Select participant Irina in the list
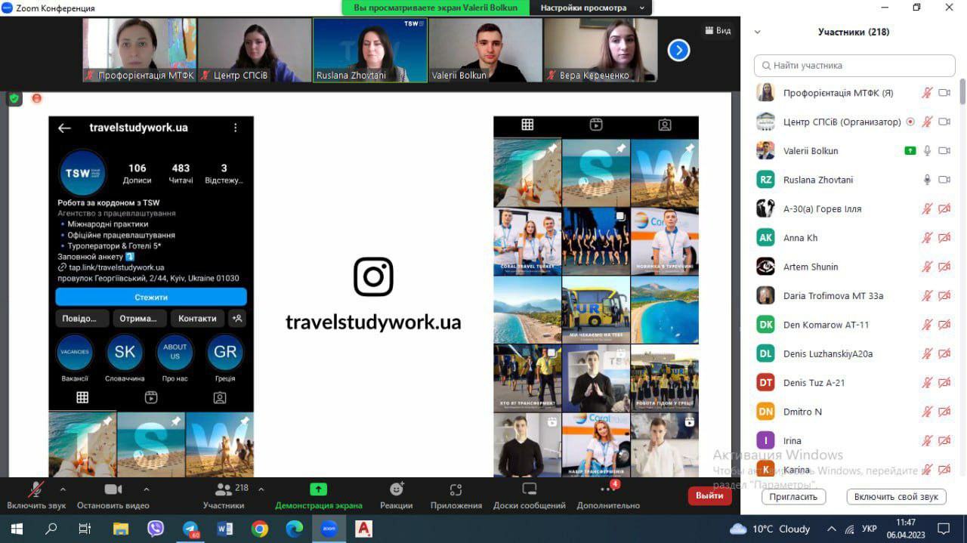Image resolution: width=967 pixels, height=543 pixels. tap(854, 441)
